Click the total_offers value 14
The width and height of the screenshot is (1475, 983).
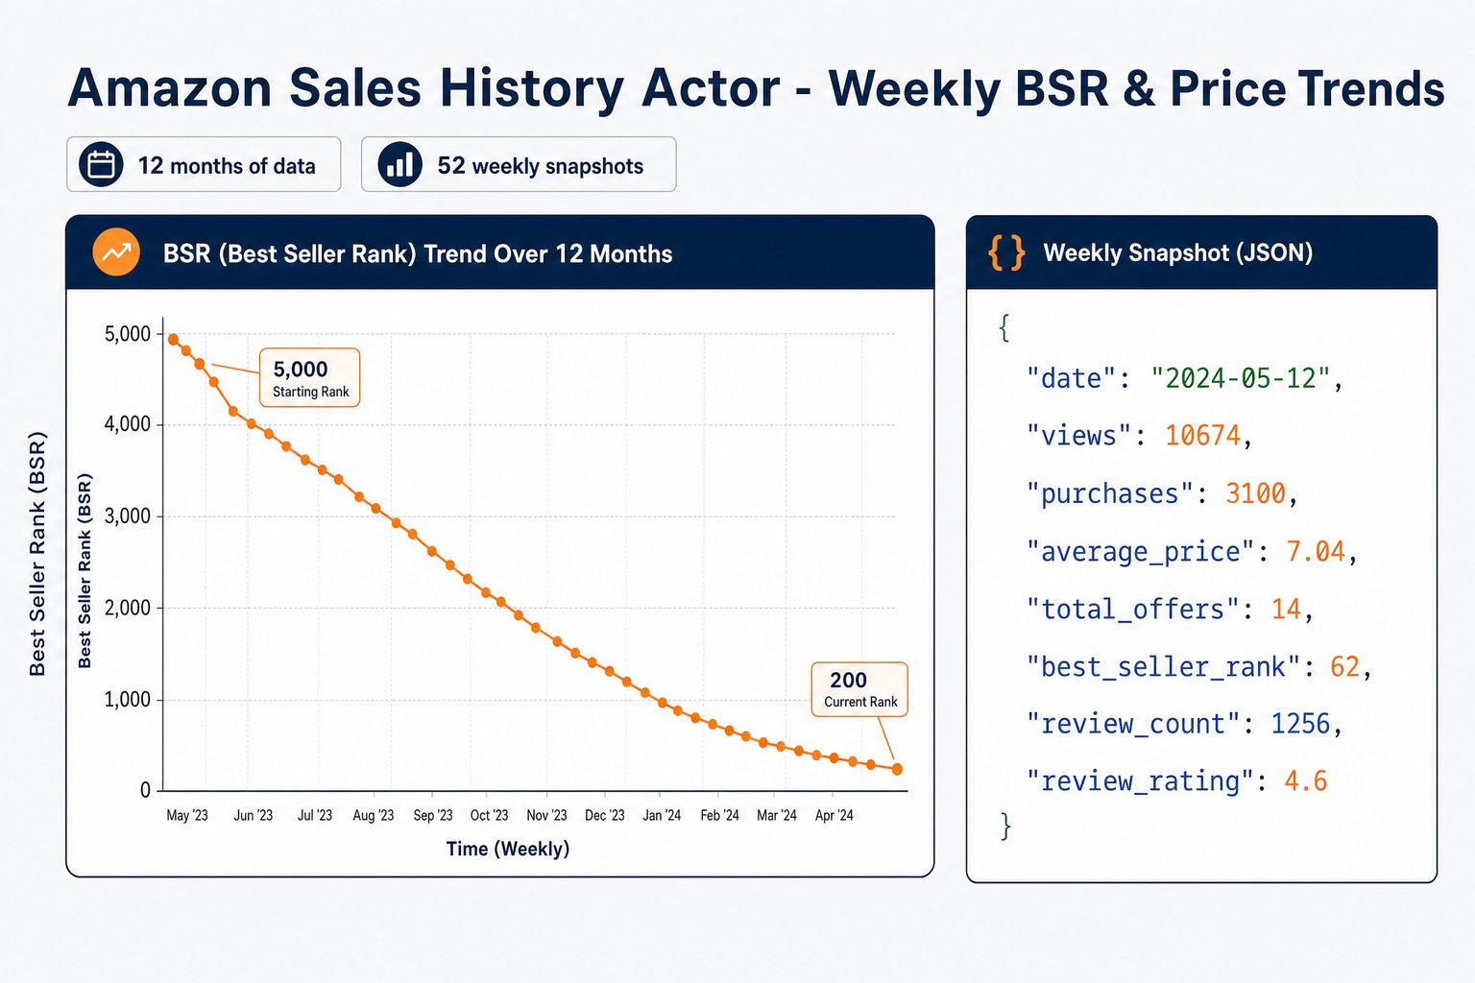[x=1286, y=609]
